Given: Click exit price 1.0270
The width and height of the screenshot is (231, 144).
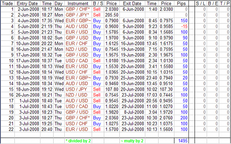Looking at the screenshot, I should [166, 106].
